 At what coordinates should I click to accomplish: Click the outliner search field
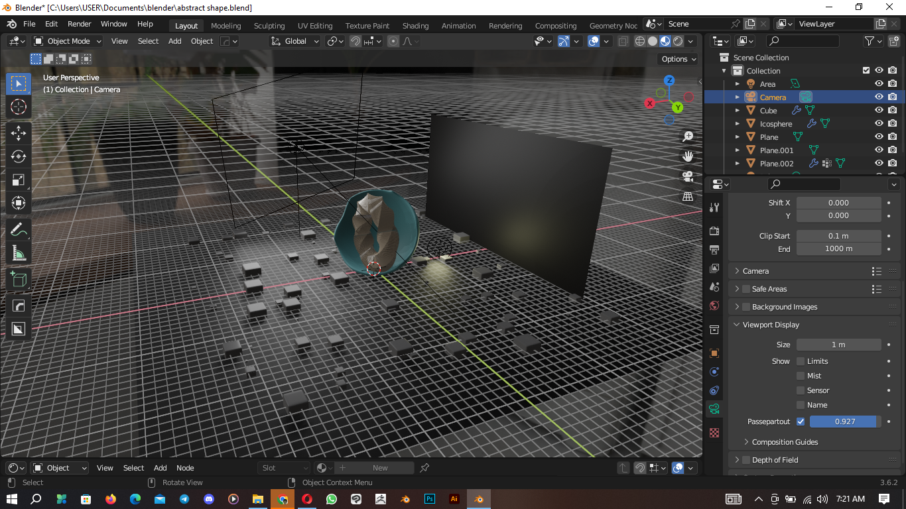pyautogui.click(x=803, y=41)
